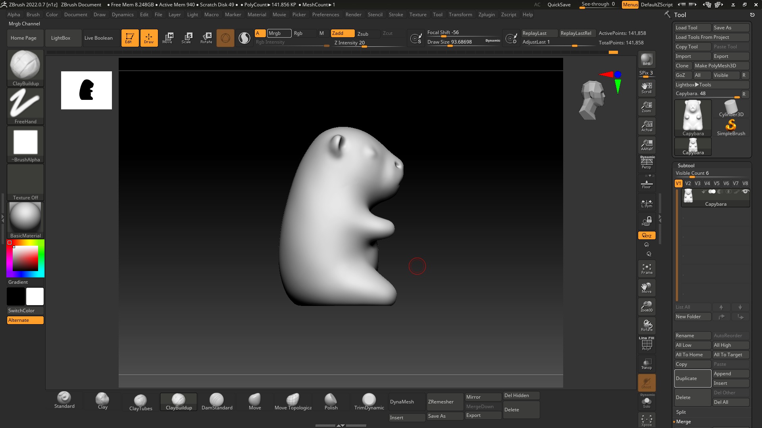Select the SimpleBrush tool
Viewport: 762px width, 428px height.
[x=731, y=128]
